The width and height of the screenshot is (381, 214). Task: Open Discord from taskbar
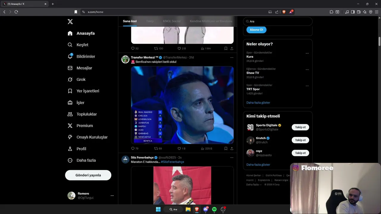point(205,209)
